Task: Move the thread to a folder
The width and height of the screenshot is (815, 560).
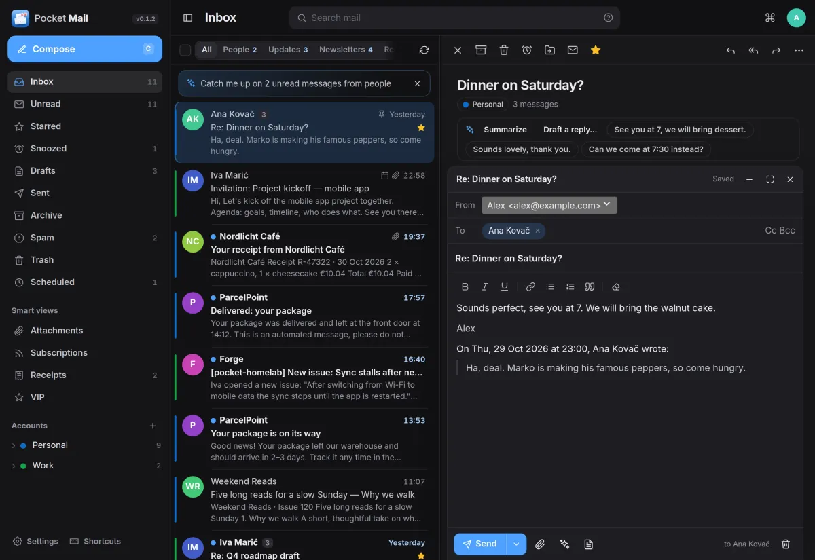Action: point(550,50)
